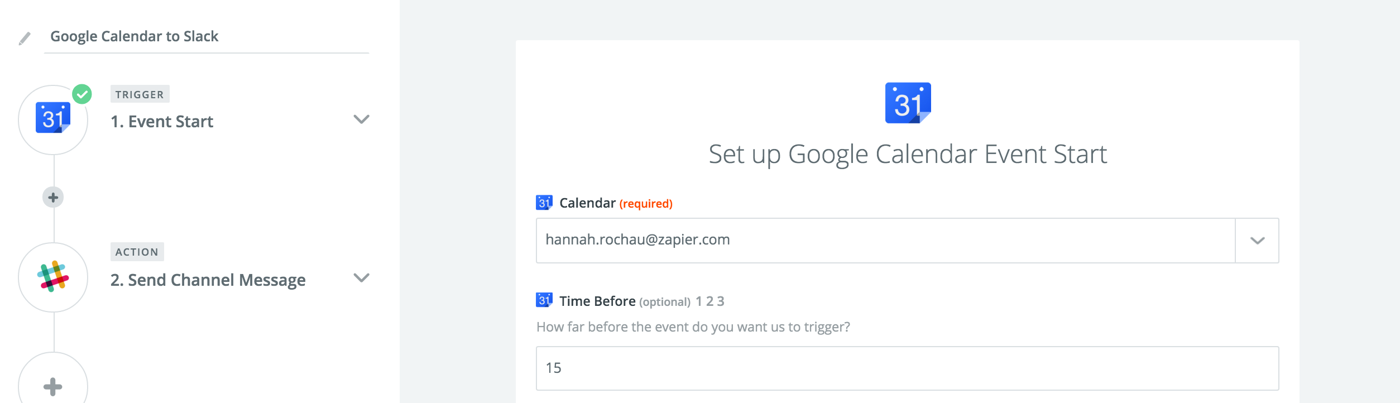Click the calendar icon beside the Calendar label
This screenshot has width=1400, height=403.
tap(544, 203)
